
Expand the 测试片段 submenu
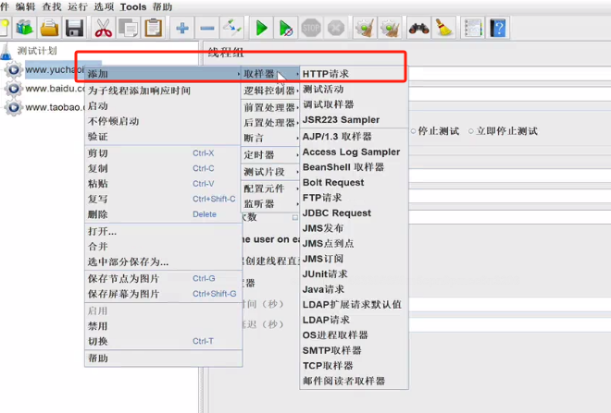(x=271, y=172)
